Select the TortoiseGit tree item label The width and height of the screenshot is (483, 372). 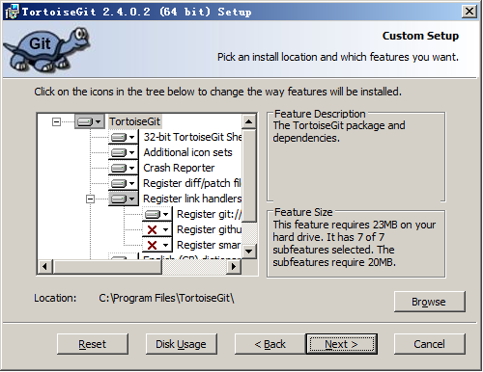[x=134, y=121]
